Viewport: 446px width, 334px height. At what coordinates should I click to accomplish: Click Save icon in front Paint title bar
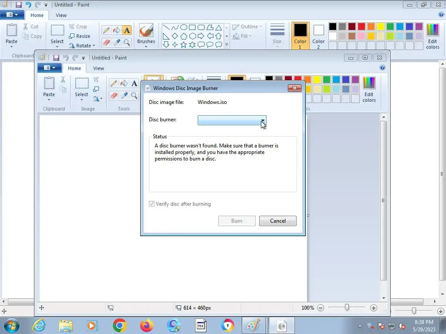(56, 58)
